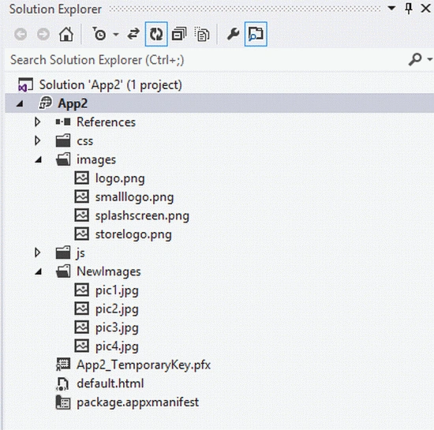Collapse the NewImages folder
Viewport: 434px width, 430px height.
39,271
